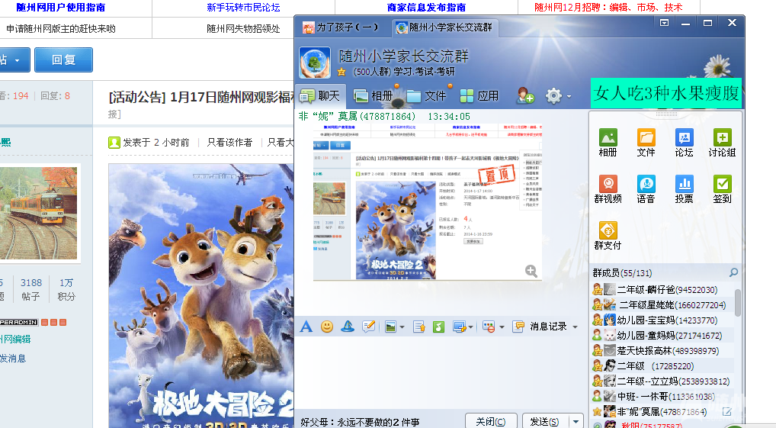Click the group avatar globe image
The height and width of the screenshot is (428, 776).
[x=315, y=63]
